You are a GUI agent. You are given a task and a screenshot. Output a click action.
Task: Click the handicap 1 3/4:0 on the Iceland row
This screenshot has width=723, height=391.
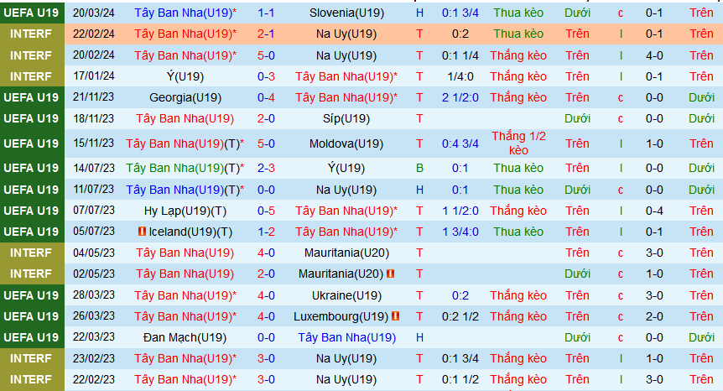click(x=460, y=232)
